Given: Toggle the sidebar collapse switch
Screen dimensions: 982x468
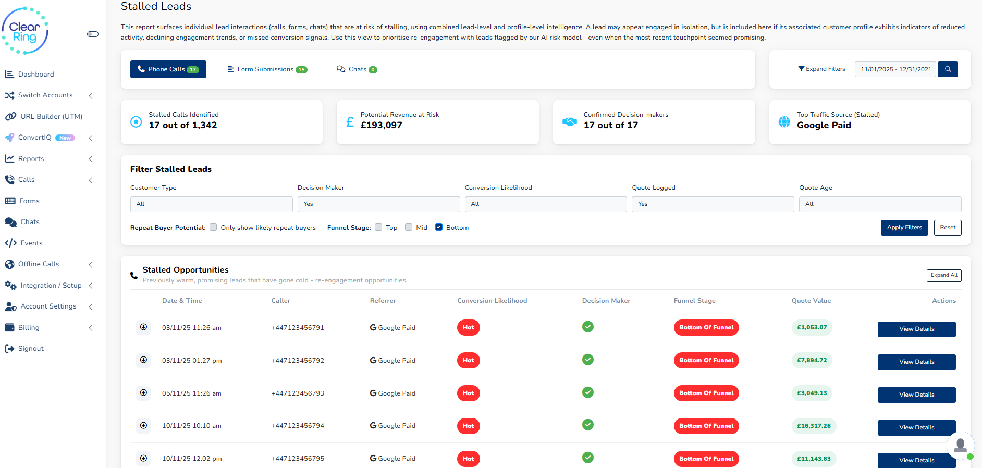Looking at the screenshot, I should click(93, 34).
